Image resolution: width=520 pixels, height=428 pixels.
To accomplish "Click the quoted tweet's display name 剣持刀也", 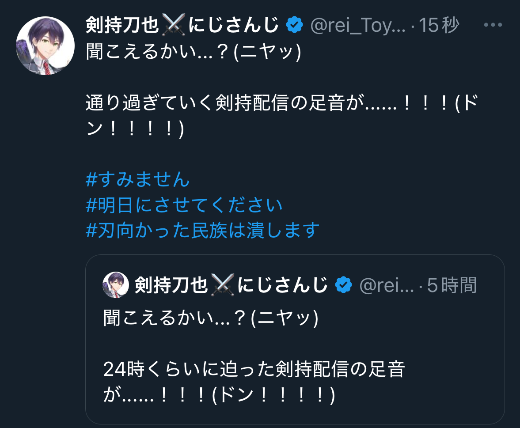I will coord(171,285).
